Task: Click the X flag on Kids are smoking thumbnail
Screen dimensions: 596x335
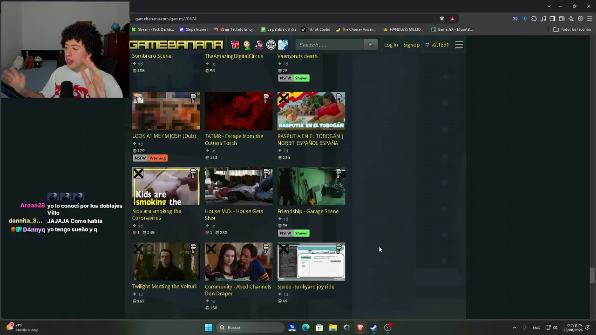Action: [x=138, y=174]
